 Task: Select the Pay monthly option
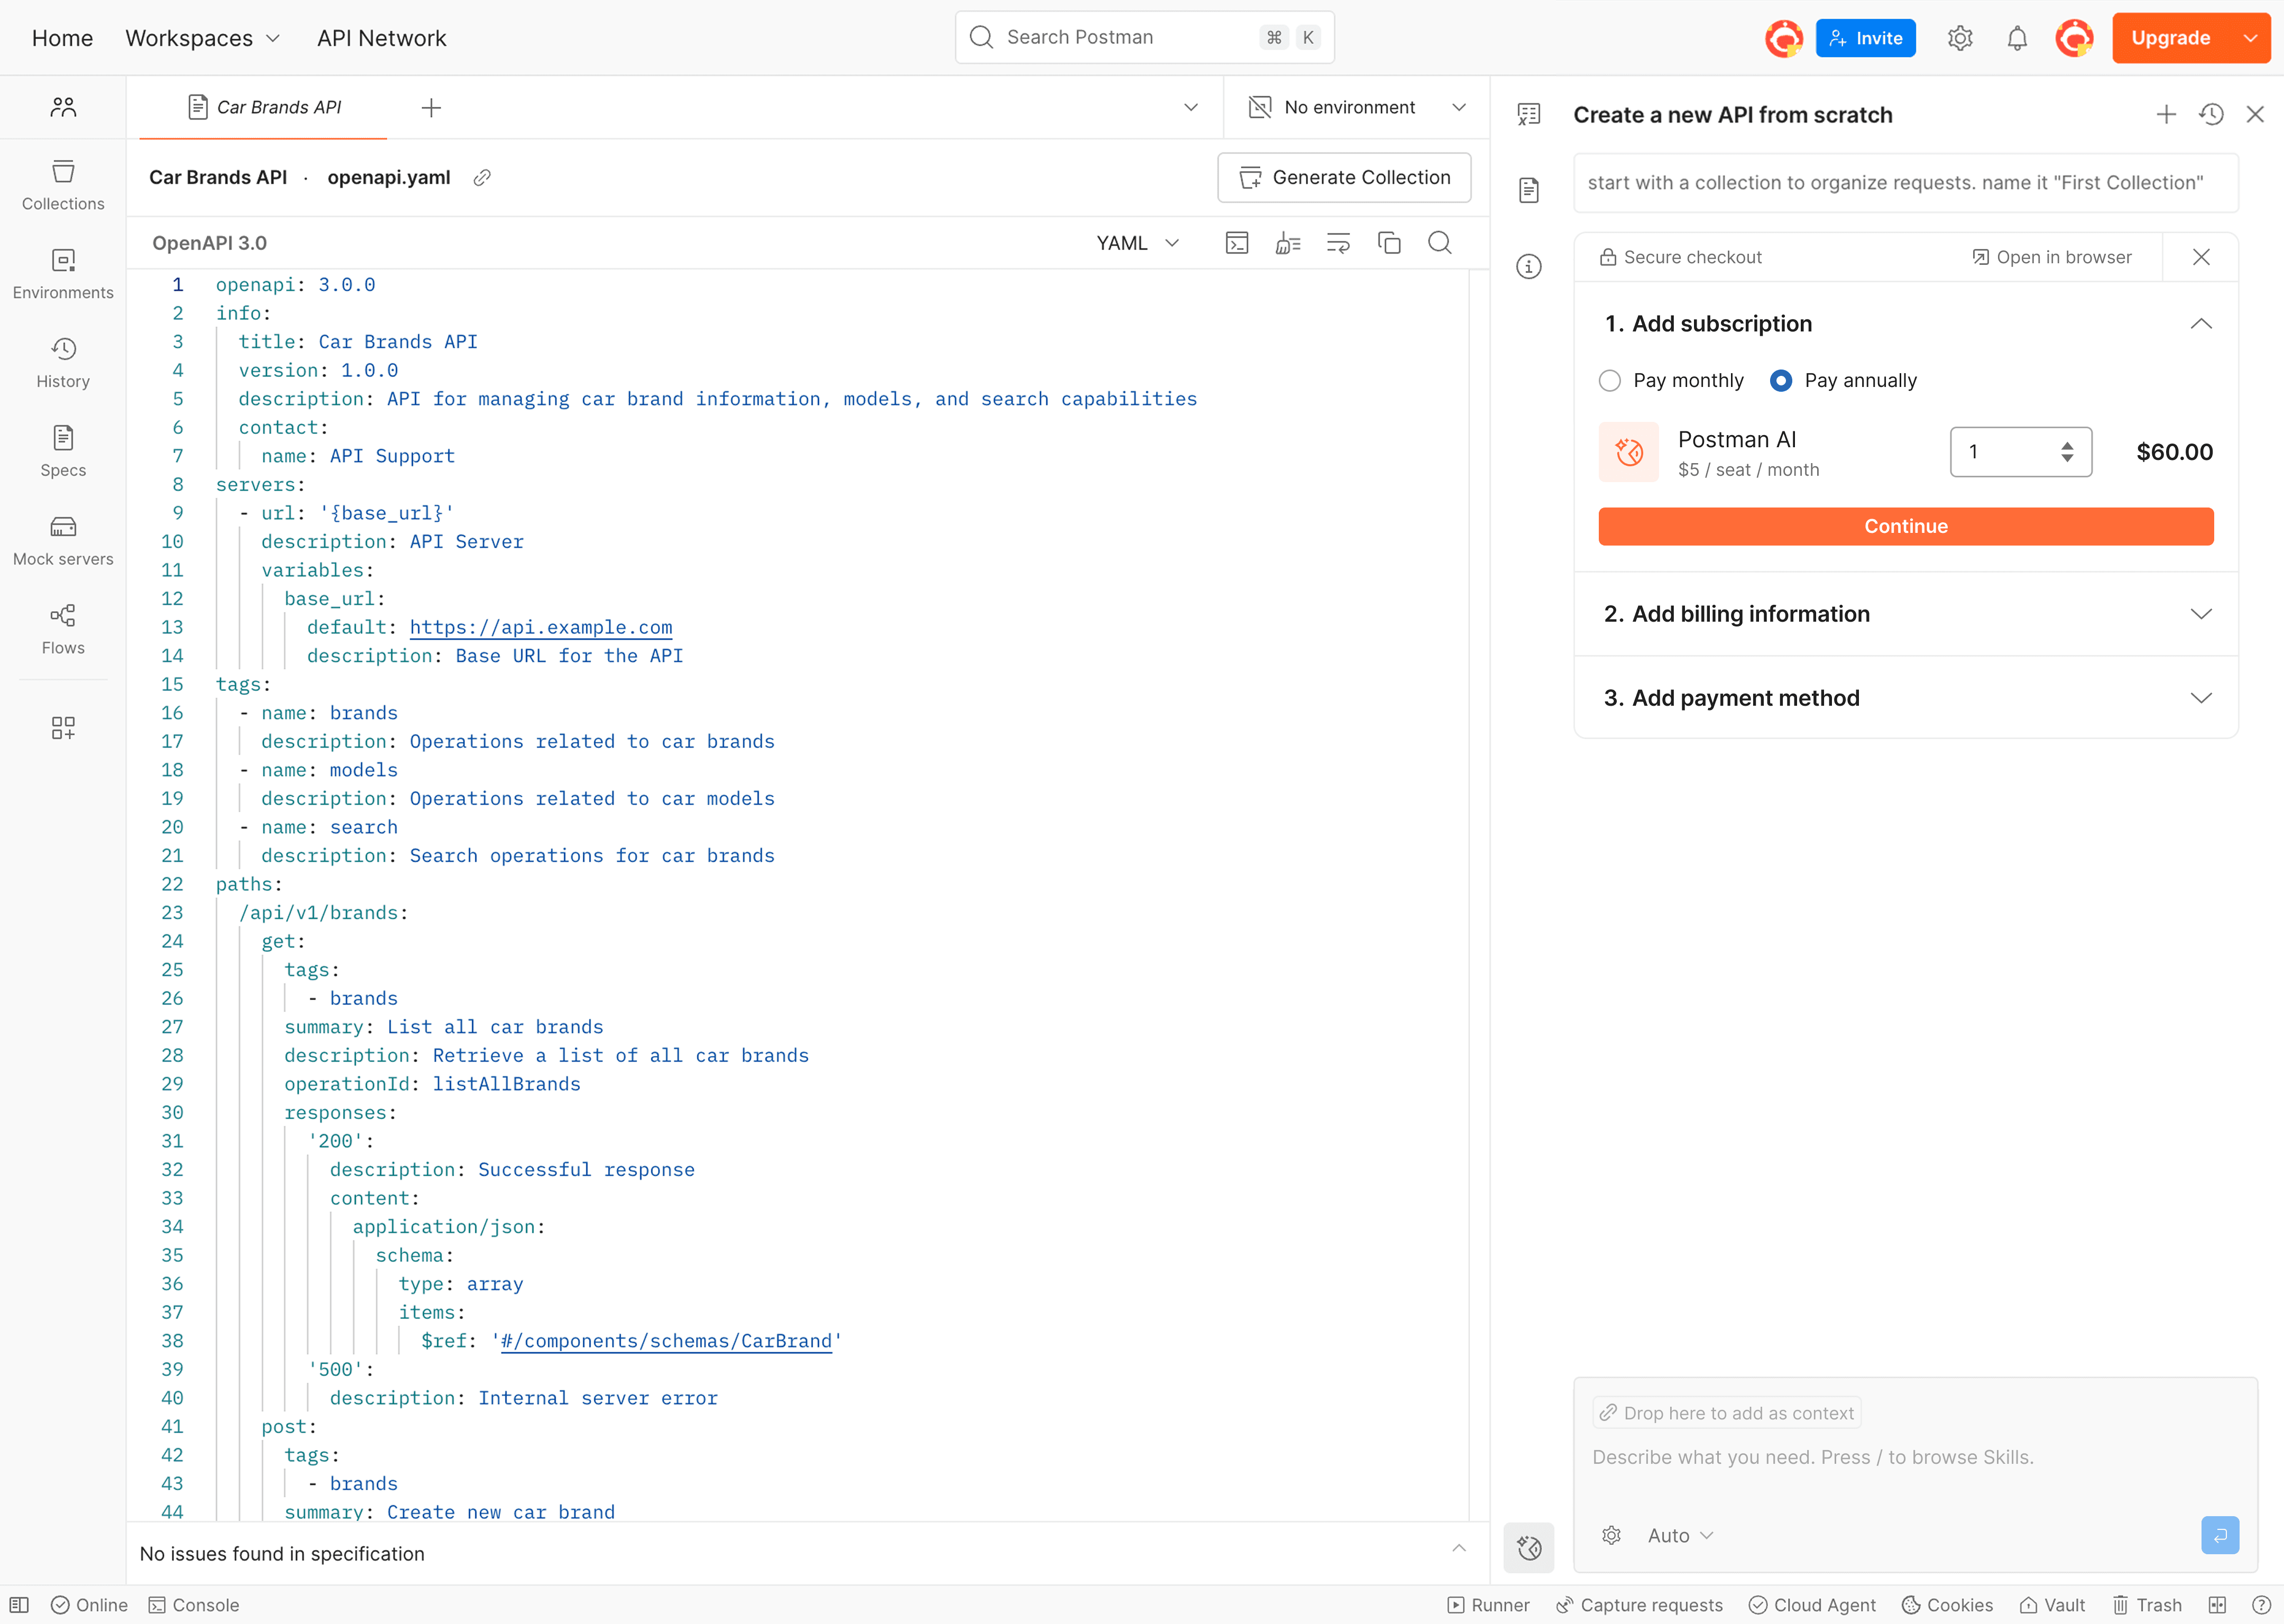[x=1610, y=381]
